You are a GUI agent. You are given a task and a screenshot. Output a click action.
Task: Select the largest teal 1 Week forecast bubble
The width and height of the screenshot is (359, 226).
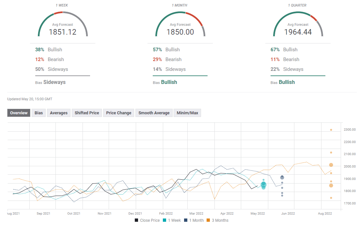pos(263,185)
